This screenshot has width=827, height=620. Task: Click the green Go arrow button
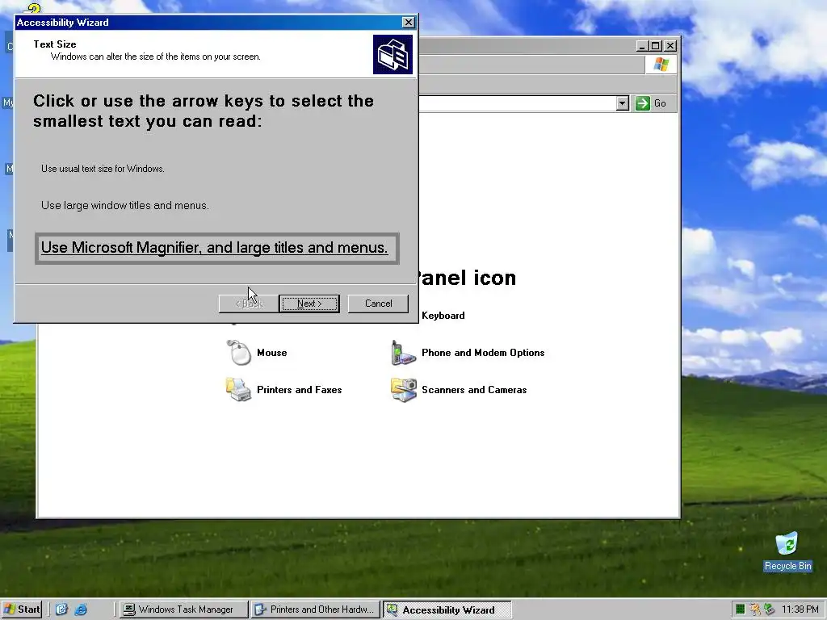coord(642,103)
